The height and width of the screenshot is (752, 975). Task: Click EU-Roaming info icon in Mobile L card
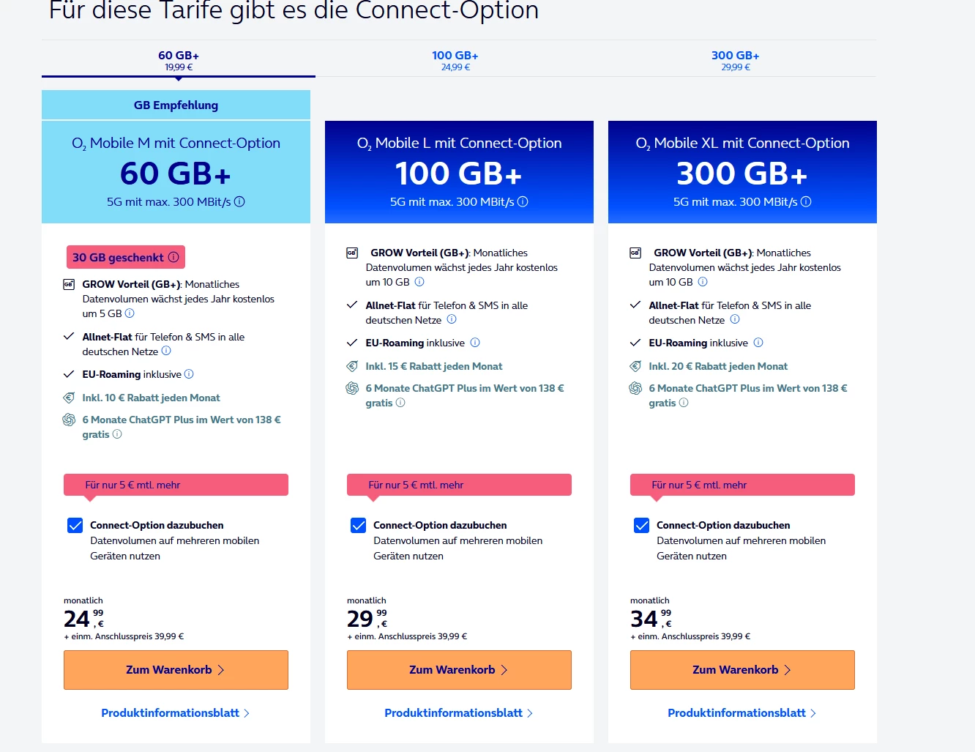coord(475,343)
